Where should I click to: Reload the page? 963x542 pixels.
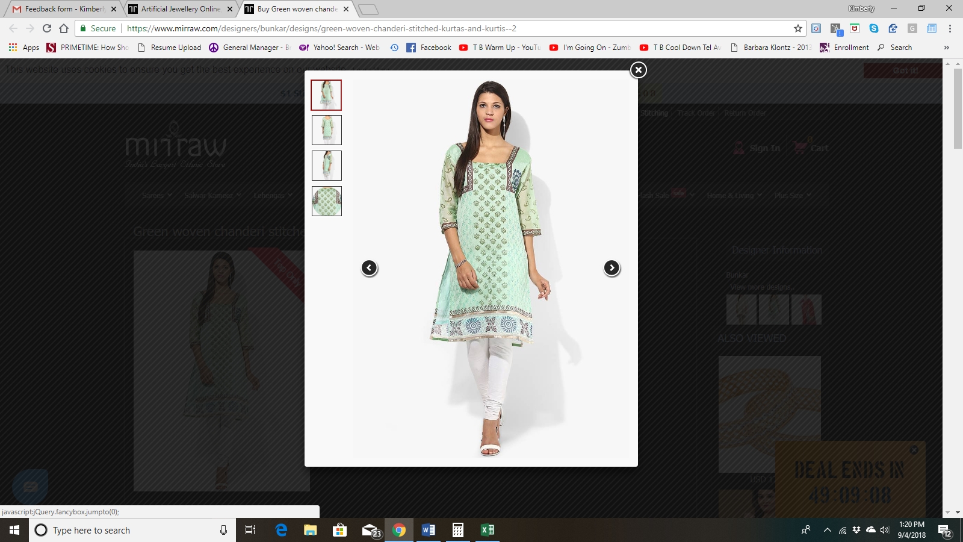point(47,28)
